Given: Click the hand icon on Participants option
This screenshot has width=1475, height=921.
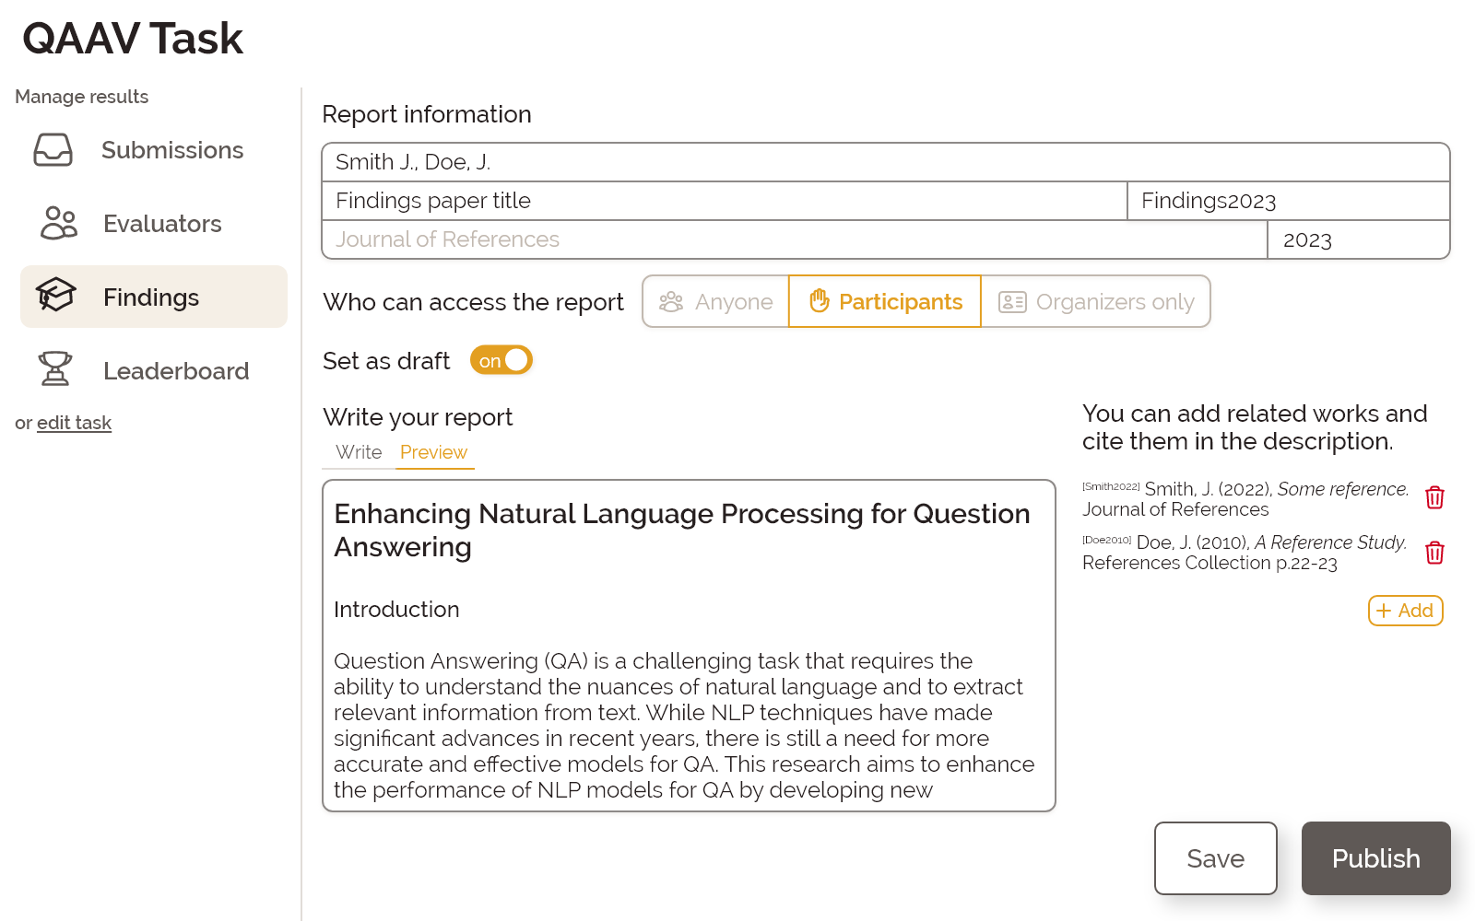Looking at the screenshot, I should pyautogui.click(x=819, y=301).
